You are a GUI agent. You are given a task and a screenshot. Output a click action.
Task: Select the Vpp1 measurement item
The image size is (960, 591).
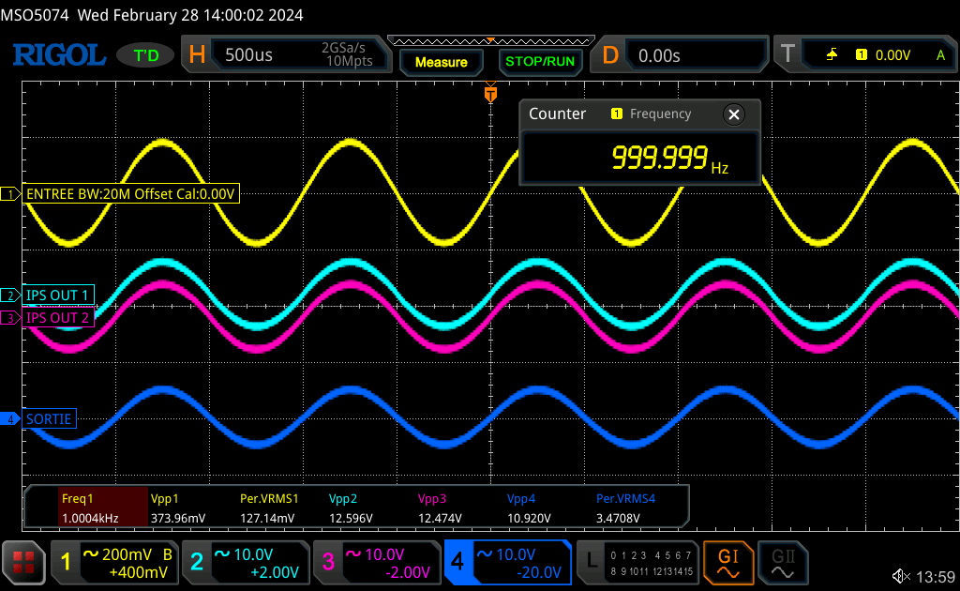click(x=178, y=508)
